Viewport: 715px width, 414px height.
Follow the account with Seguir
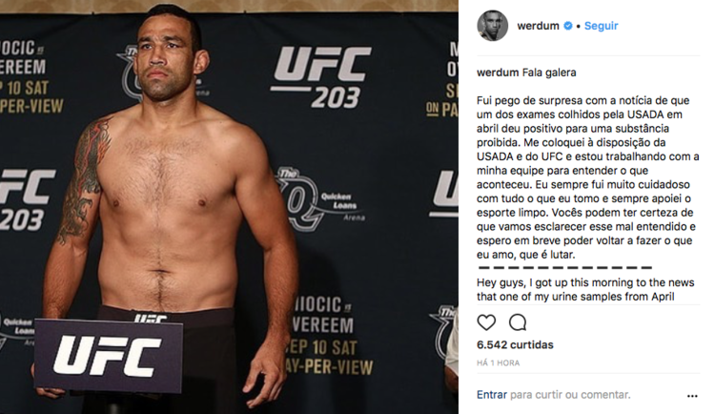click(x=601, y=26)
